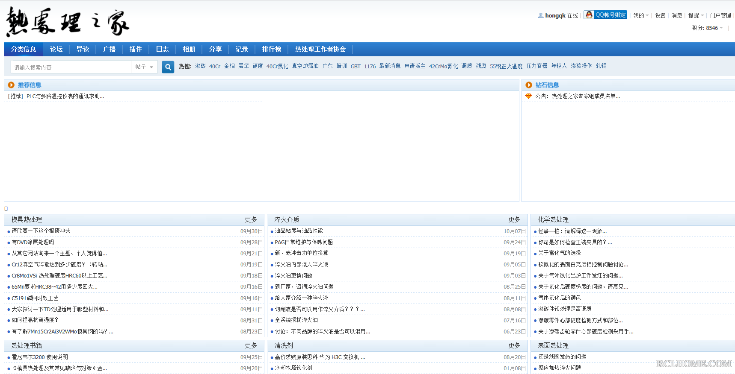Click the 热处理之家 site logo

pos(68,21)
